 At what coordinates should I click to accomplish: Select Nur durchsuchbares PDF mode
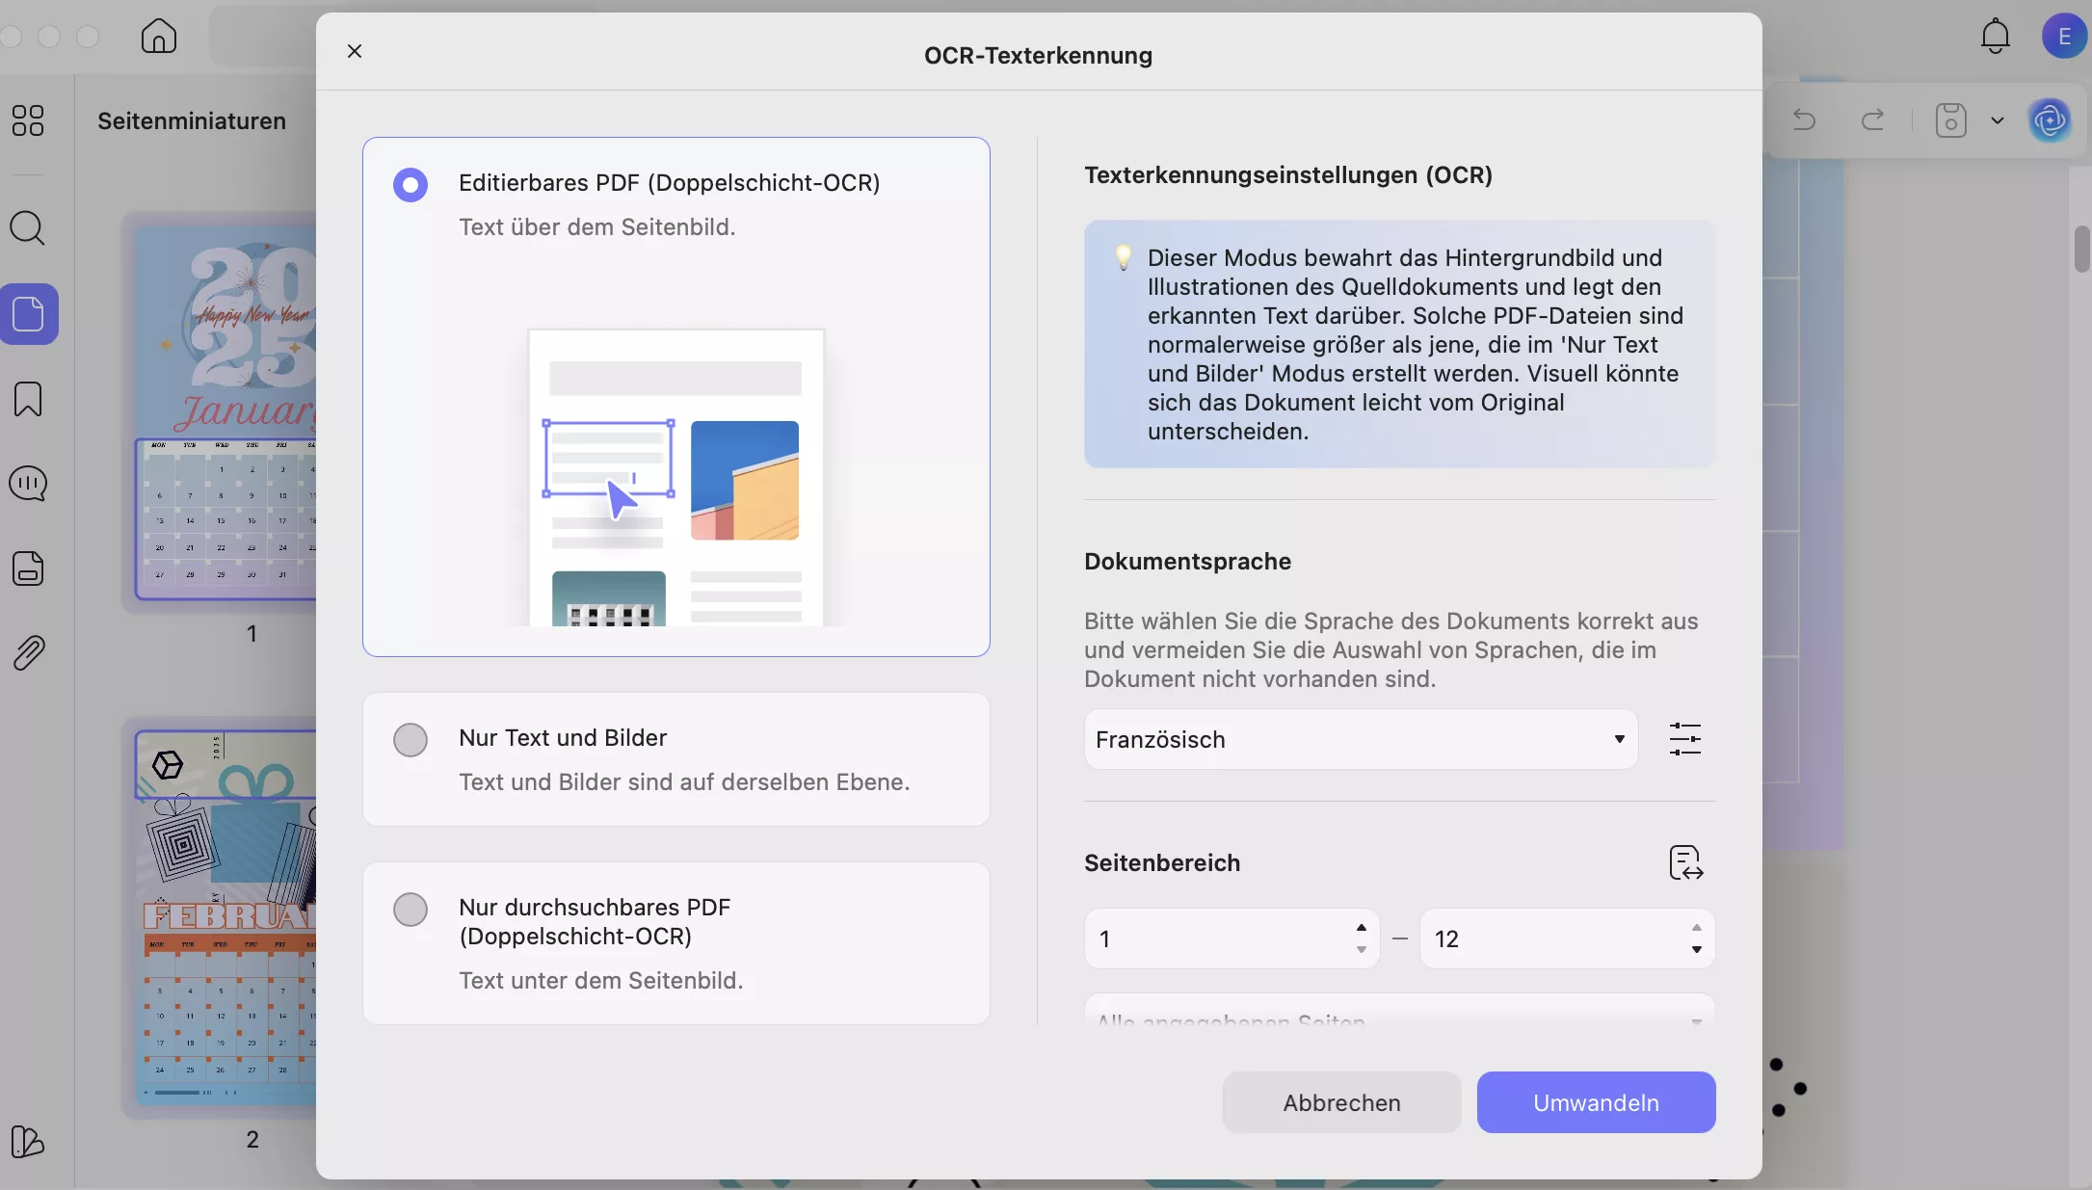[410, 910]
